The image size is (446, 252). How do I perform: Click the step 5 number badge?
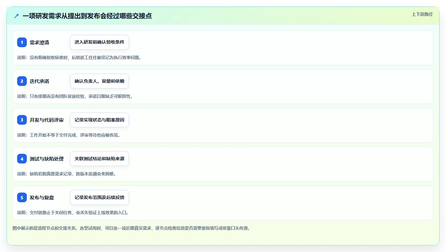click(22, 197)
